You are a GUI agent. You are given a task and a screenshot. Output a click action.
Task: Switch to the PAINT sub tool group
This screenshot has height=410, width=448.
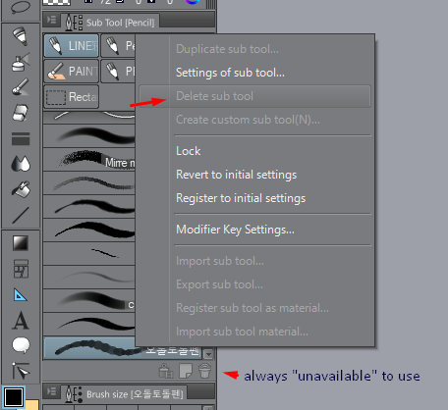pos(71,71)
